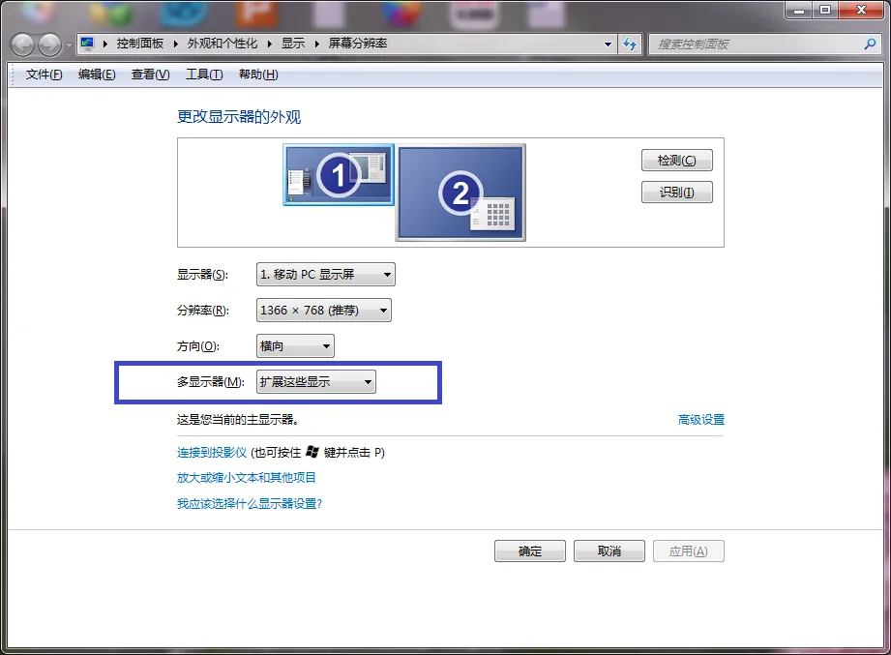Open the 帮助(H) menu
Viewport: 891px width, 655px height.
click(x=258, y=74)
